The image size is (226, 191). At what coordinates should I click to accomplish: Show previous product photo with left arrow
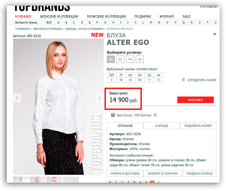pos(17,98)
